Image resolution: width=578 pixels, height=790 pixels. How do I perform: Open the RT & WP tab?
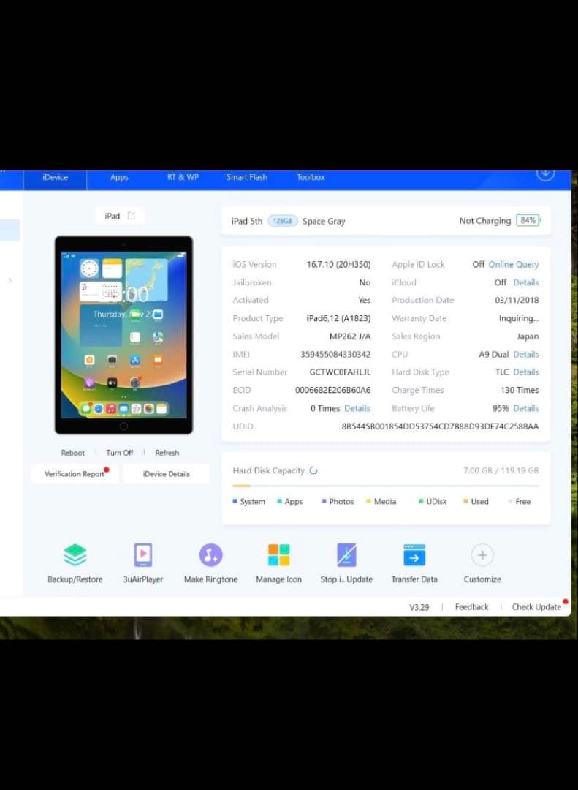(183, 177)
